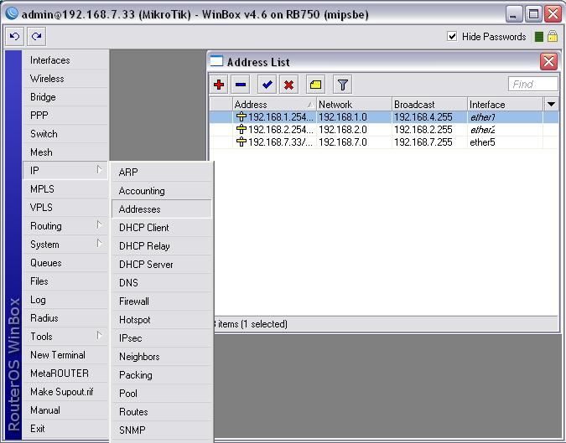Image resolution: width=566 pixels, height=443 pixels.
Task: Open the filter funnel icon
Action: [343, 85]
